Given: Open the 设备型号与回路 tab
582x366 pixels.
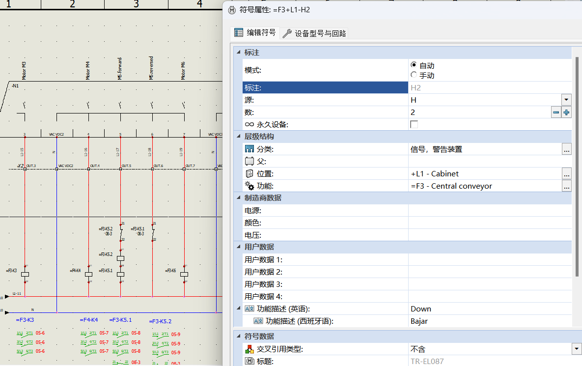Looking at the screenshot, I should click(x=314, y=33).
